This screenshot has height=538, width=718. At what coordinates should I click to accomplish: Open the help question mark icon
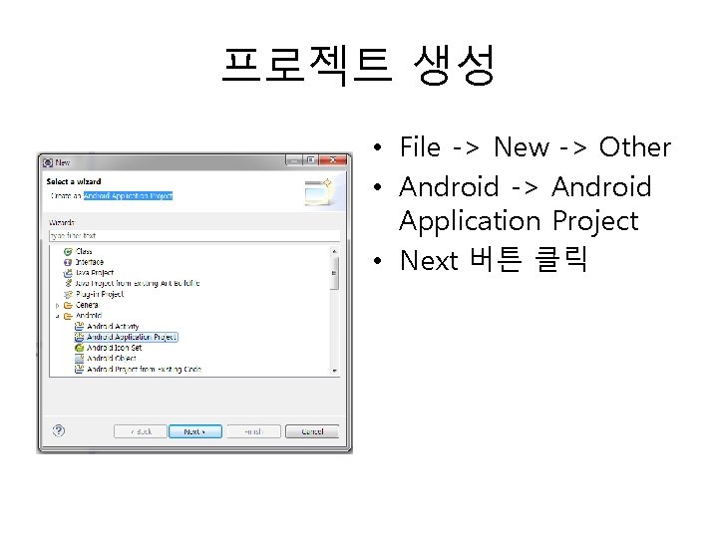(59, 430)
